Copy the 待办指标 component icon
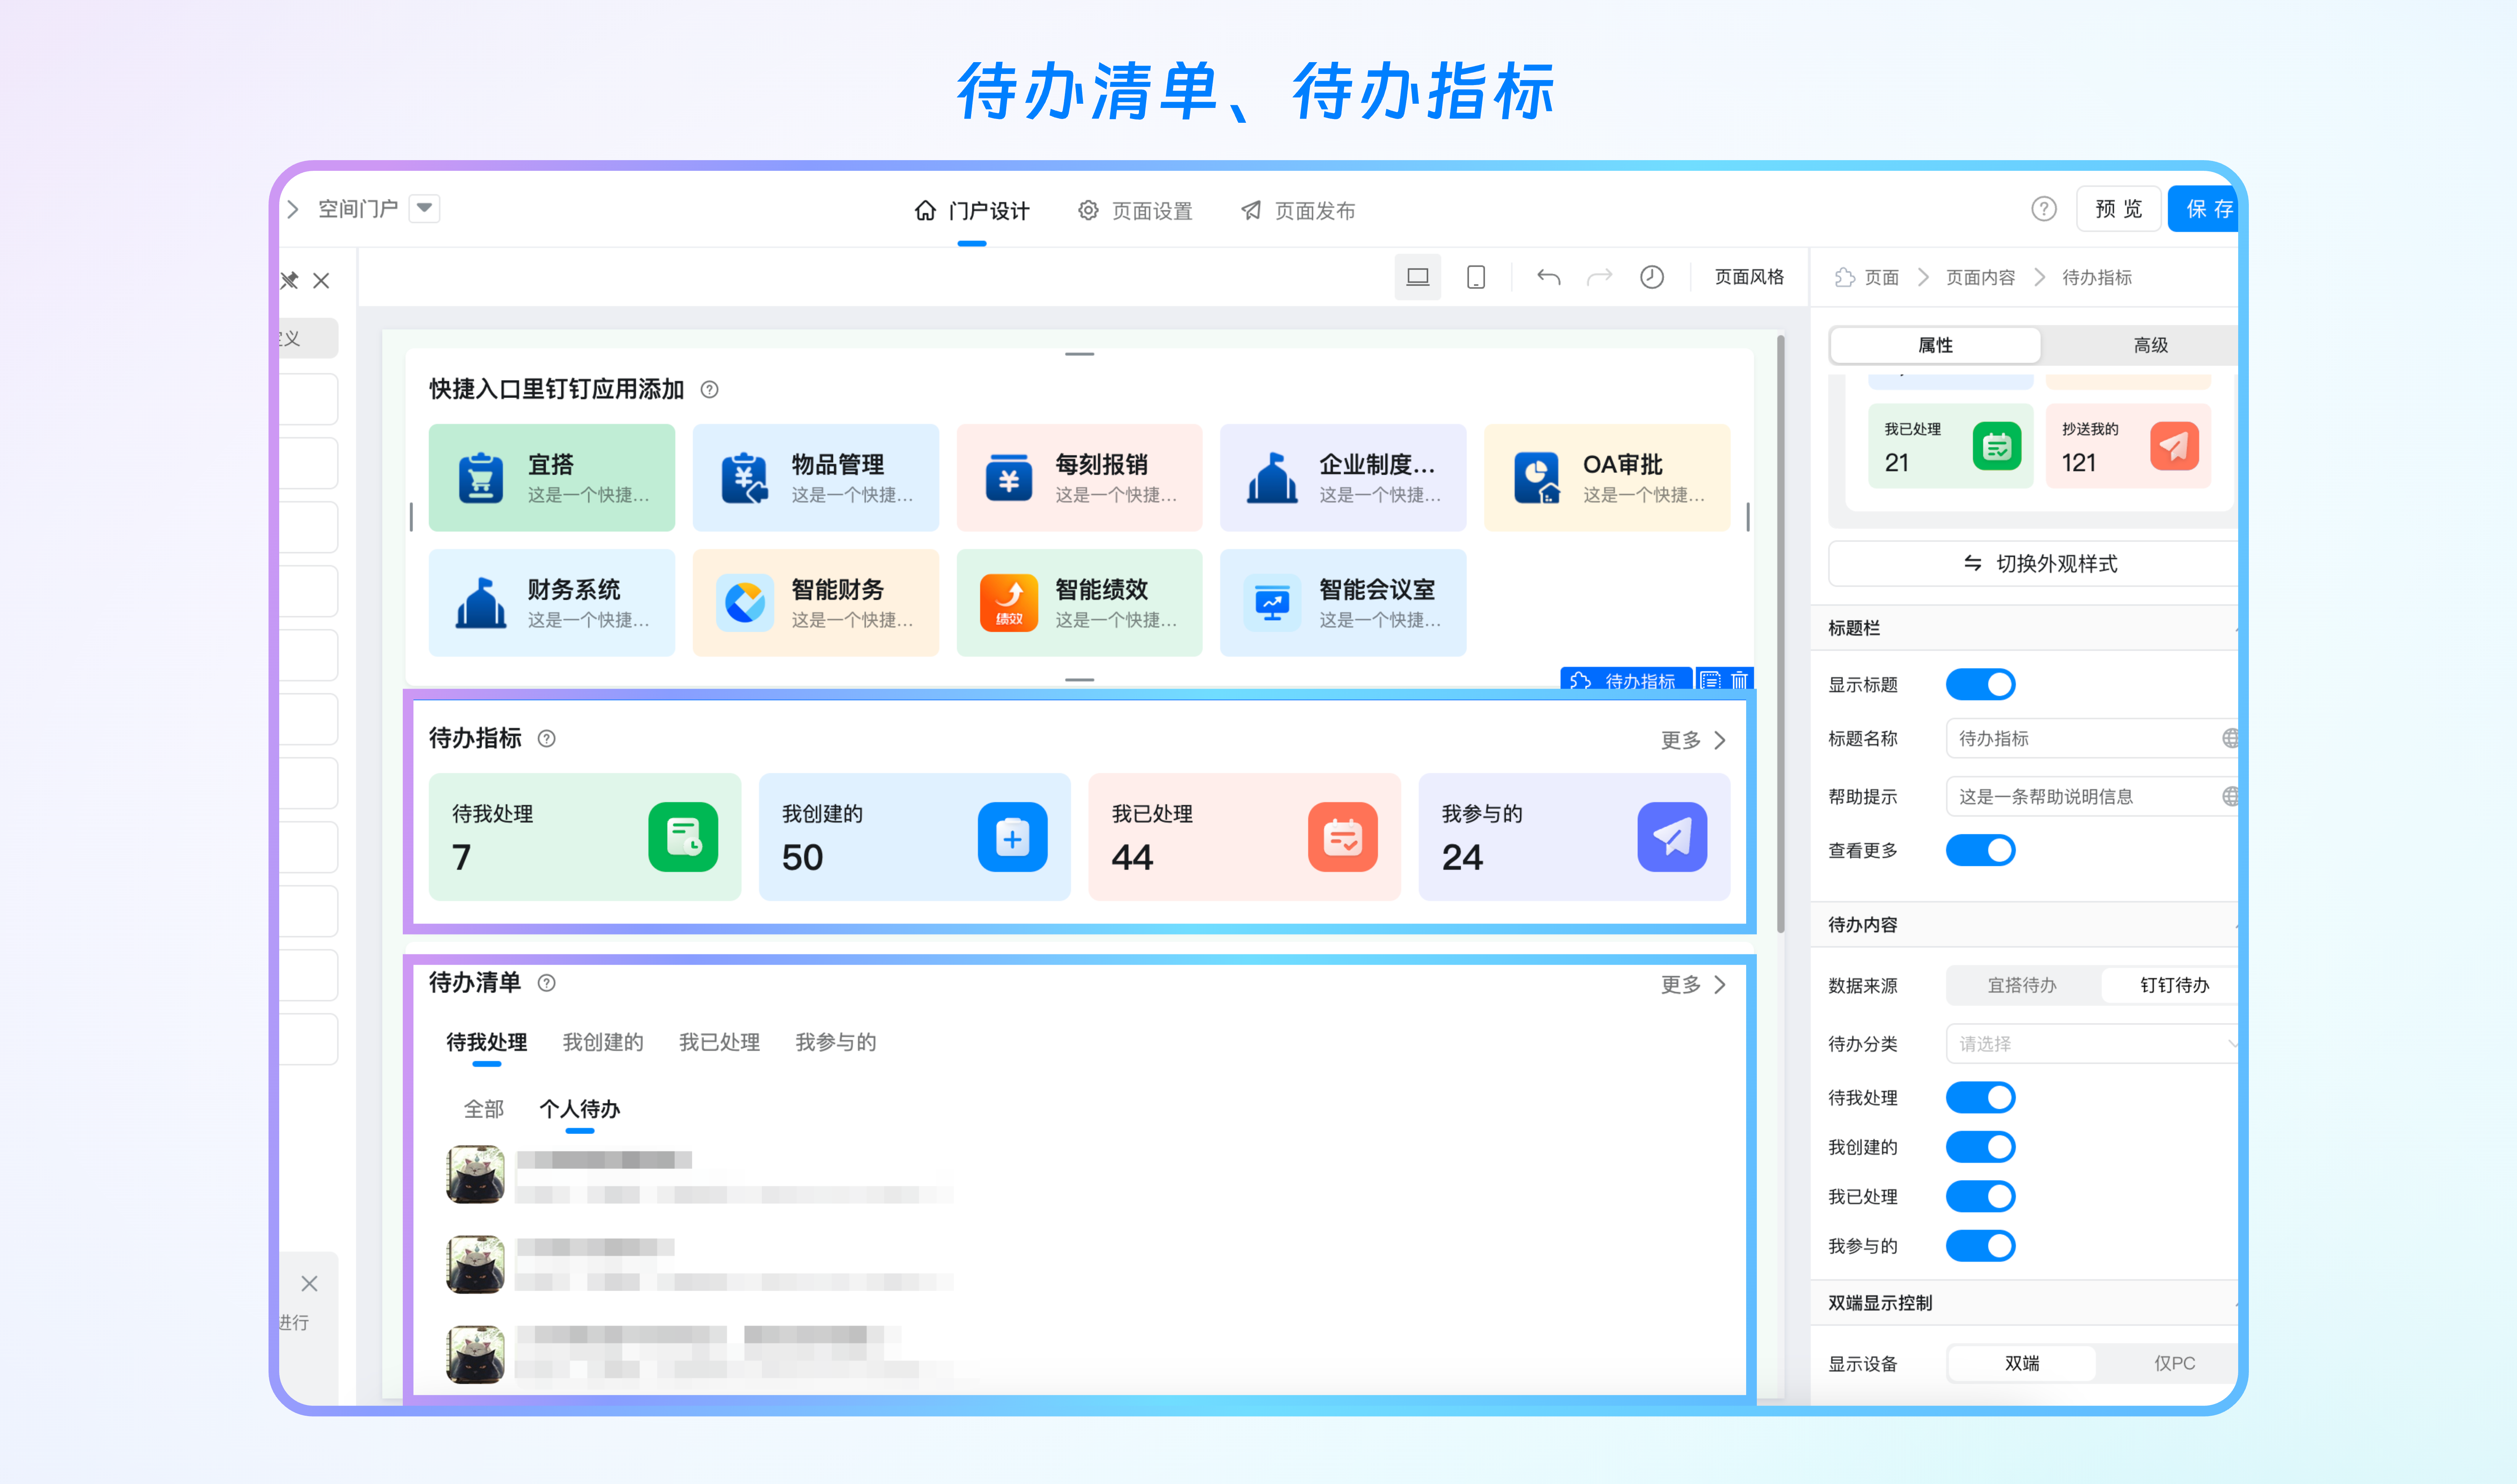This screenshot has height=1484, width=2517. point(1711,681)
